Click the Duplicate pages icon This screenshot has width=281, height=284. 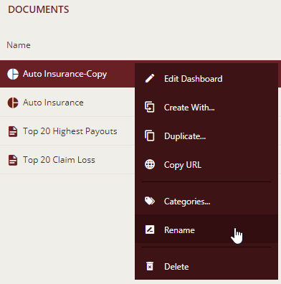(x=150, y=136)
